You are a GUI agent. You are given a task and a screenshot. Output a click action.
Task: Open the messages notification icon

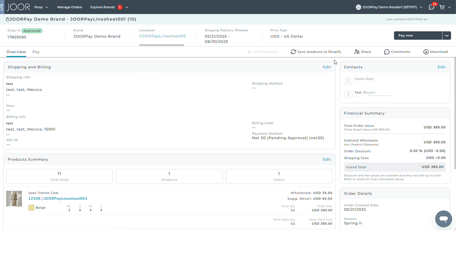(431, 7)
